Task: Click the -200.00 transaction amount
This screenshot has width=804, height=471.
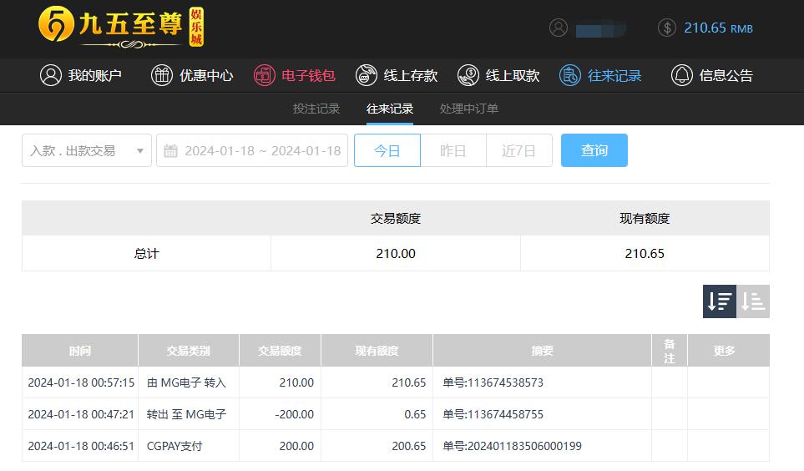Action: [x=295, y=414]
